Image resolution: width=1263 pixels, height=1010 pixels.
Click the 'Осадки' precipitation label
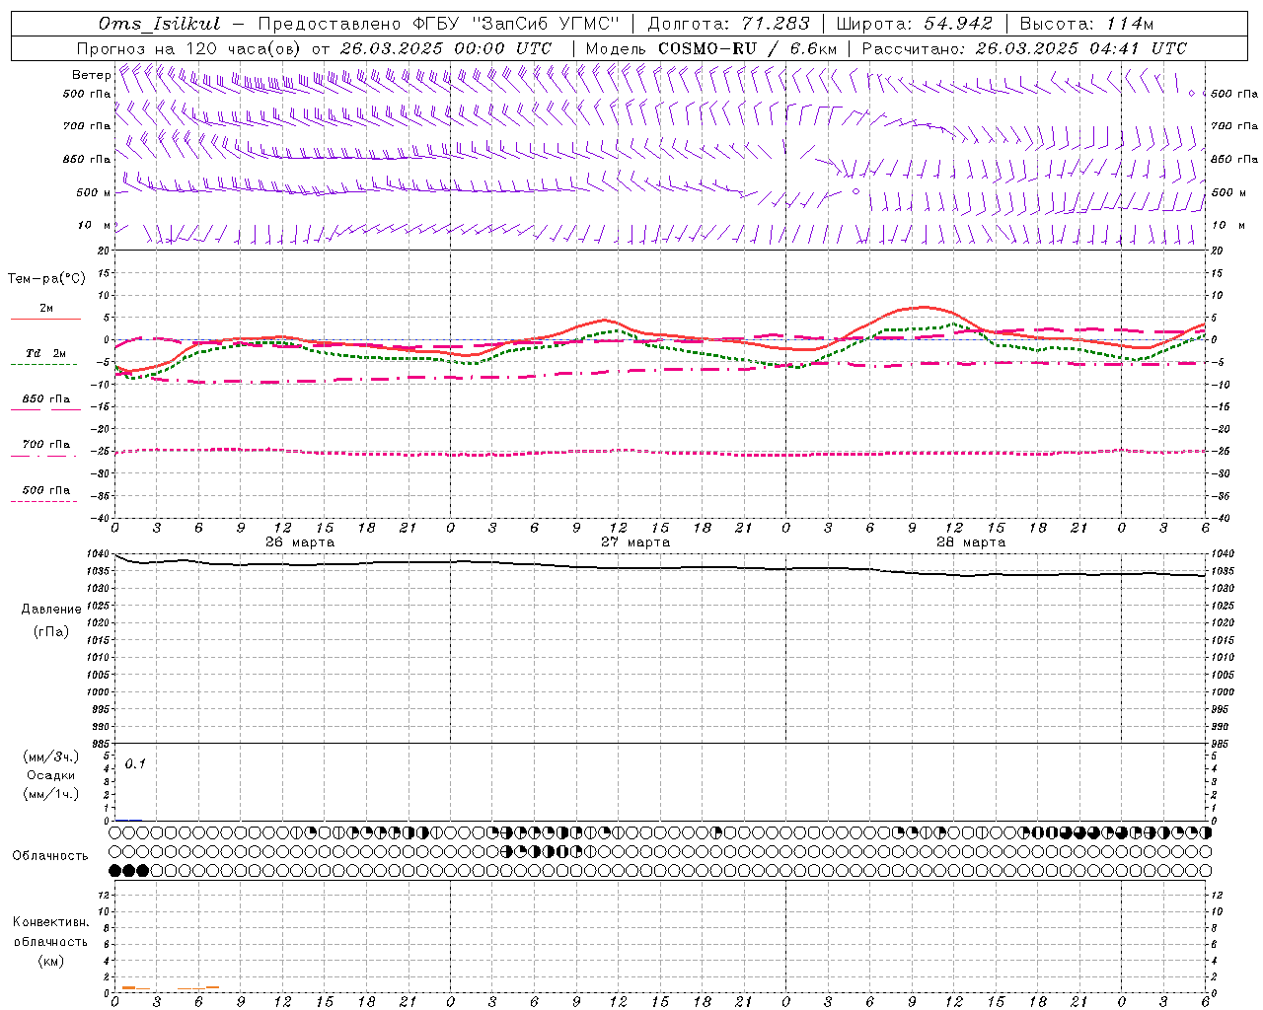(x=51, y=775)
